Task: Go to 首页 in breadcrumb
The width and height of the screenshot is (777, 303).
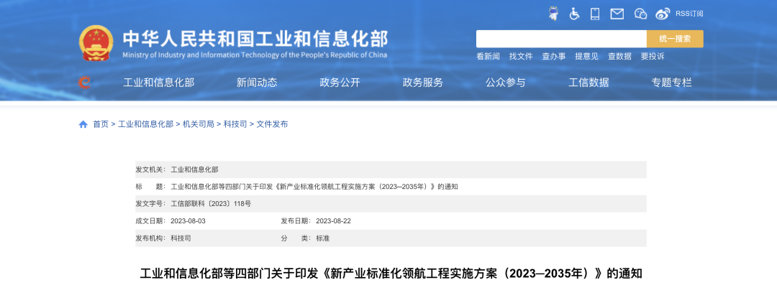Action: click(101, 124)
